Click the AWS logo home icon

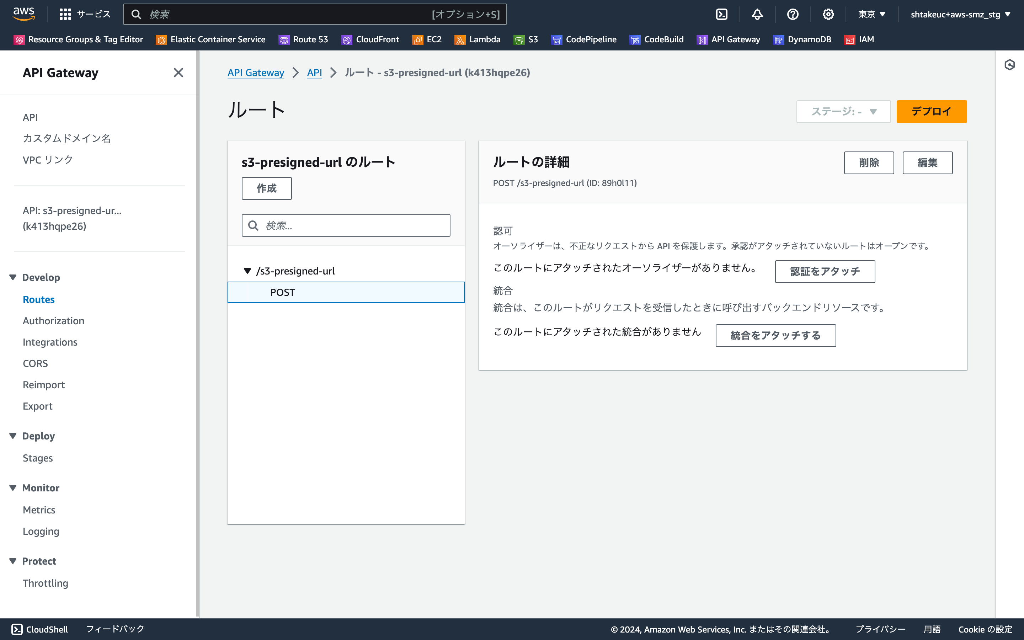point(24,14)
